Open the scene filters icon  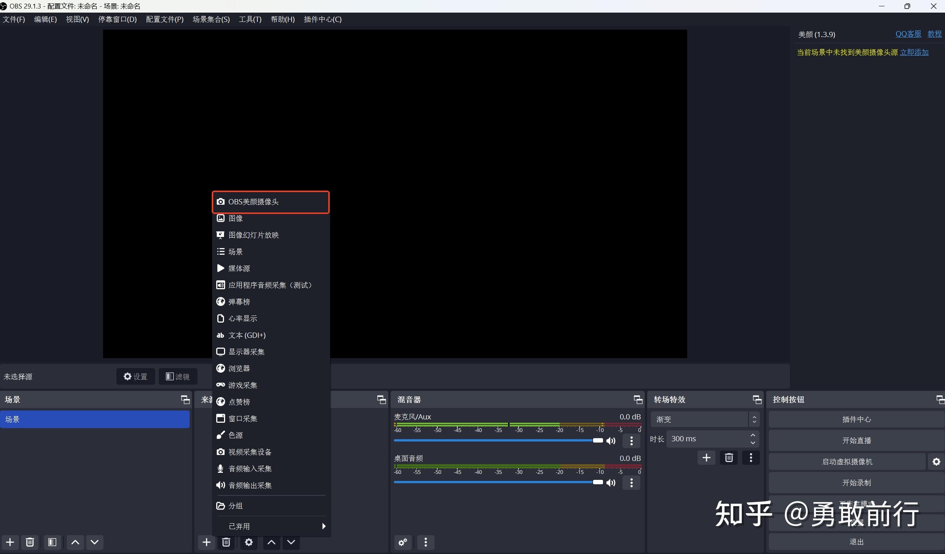(x=53, y=543)
